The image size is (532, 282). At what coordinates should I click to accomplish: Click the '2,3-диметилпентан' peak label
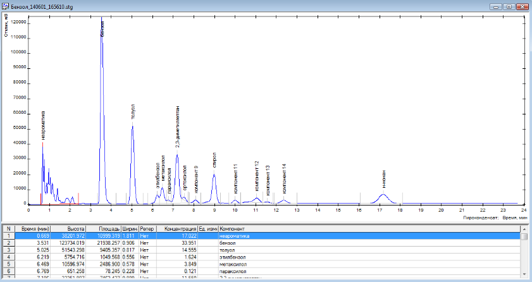click(x=178, y=127)
